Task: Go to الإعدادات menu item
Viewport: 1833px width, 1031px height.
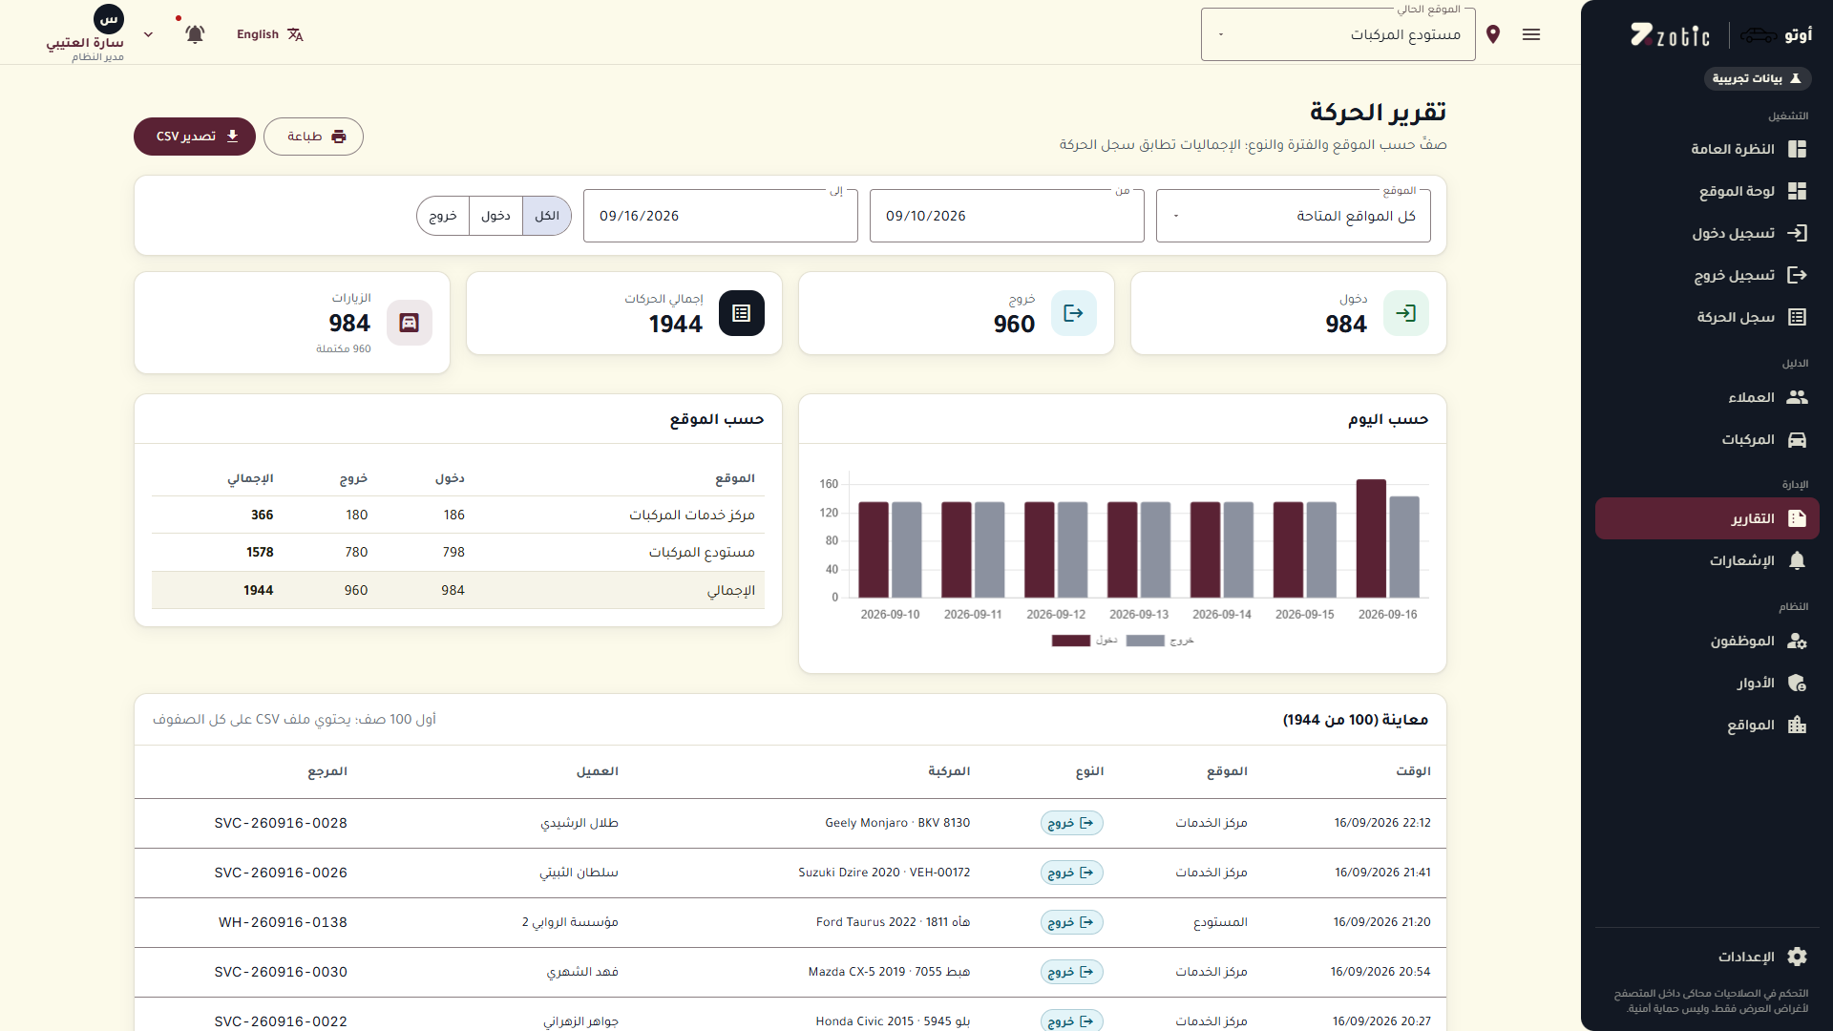Action: [x=1707, y=957]
